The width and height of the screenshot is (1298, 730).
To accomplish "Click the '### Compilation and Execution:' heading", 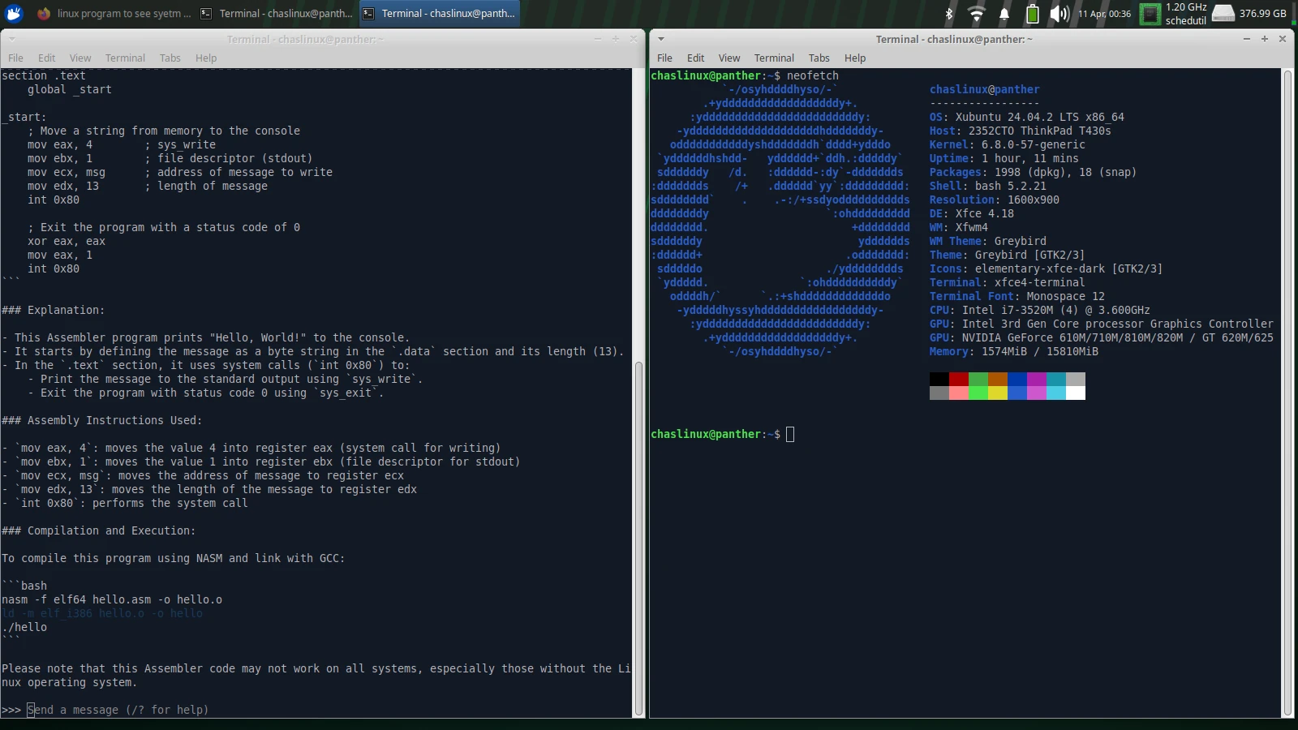I will [98, 530].
